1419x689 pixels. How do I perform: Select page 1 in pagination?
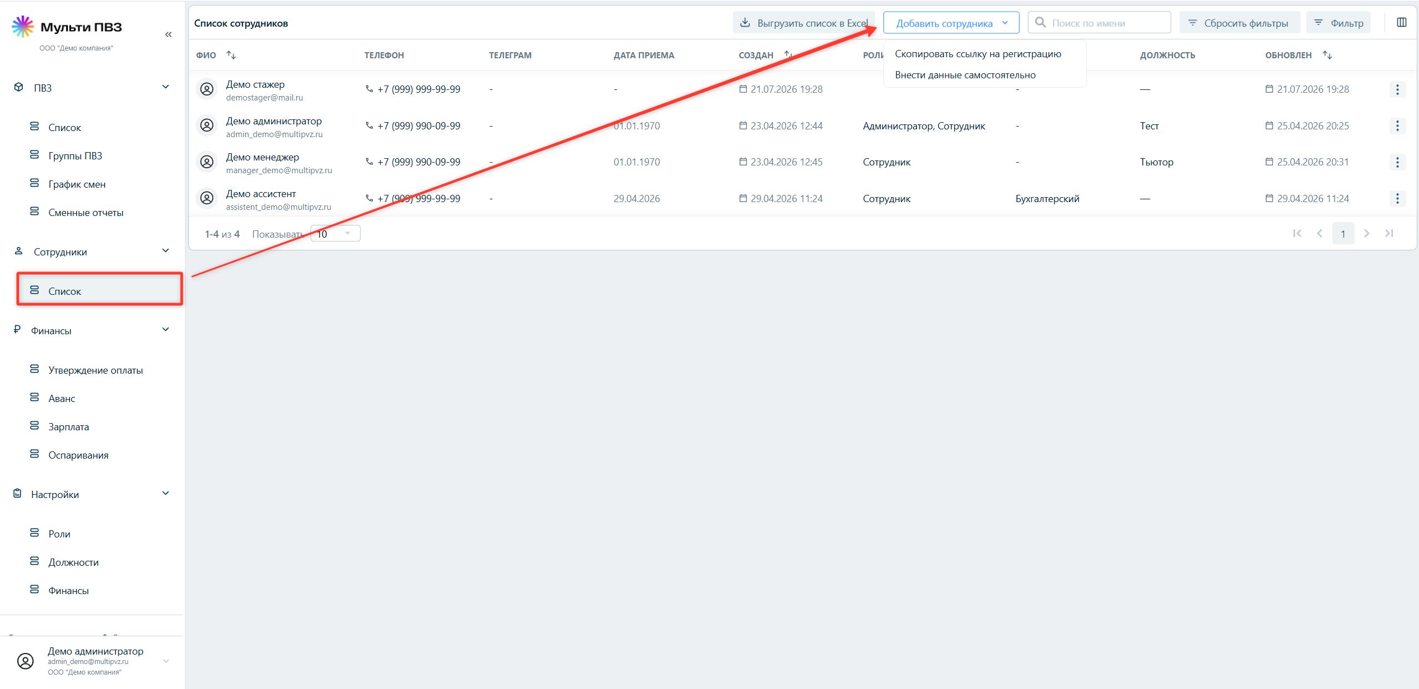tap(1343, 233)
